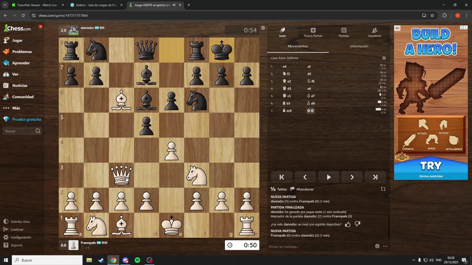Open a new browser tab
Screen dimensions: 472x265
click(x=189, y=5)
